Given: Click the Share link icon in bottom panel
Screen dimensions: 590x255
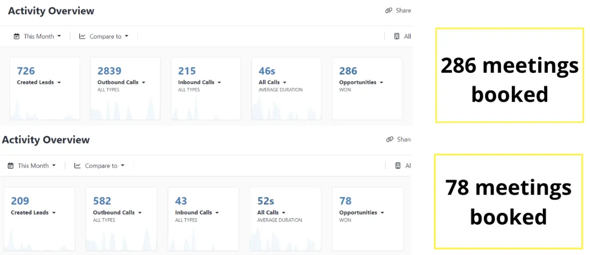Looking at the screenshot, I should (389, 140).
